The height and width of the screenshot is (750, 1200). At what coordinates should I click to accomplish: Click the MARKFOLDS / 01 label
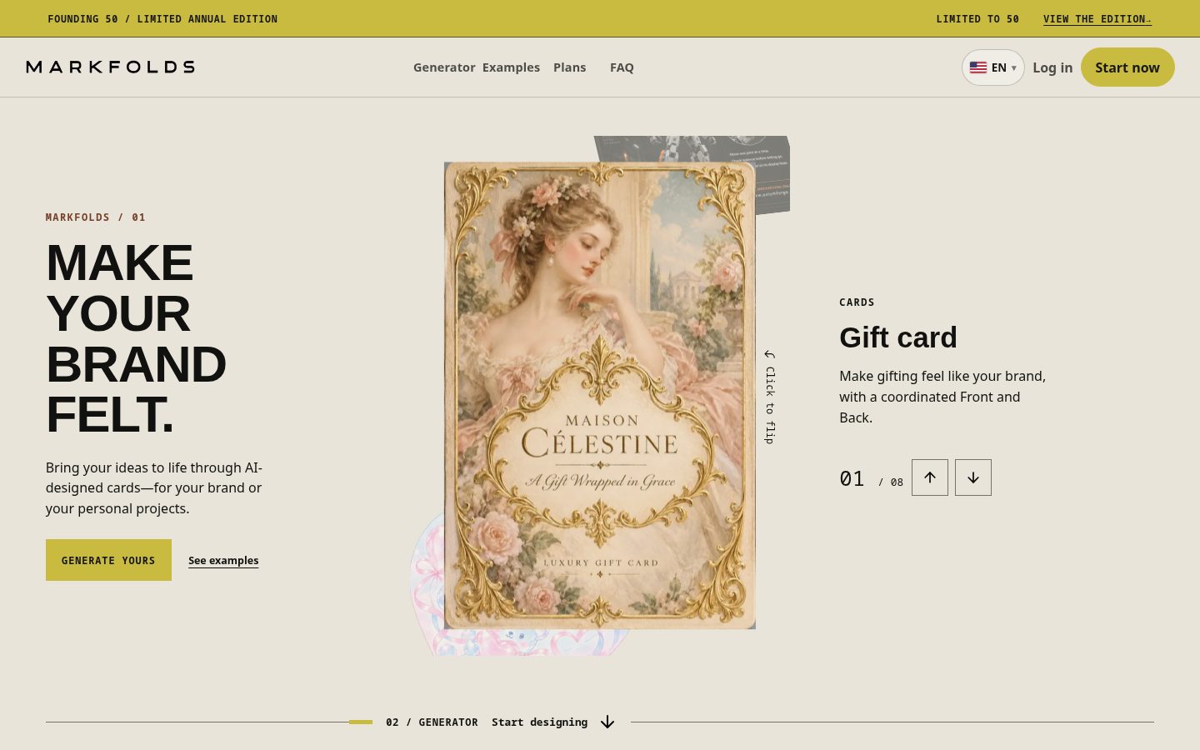click(96, 217)
